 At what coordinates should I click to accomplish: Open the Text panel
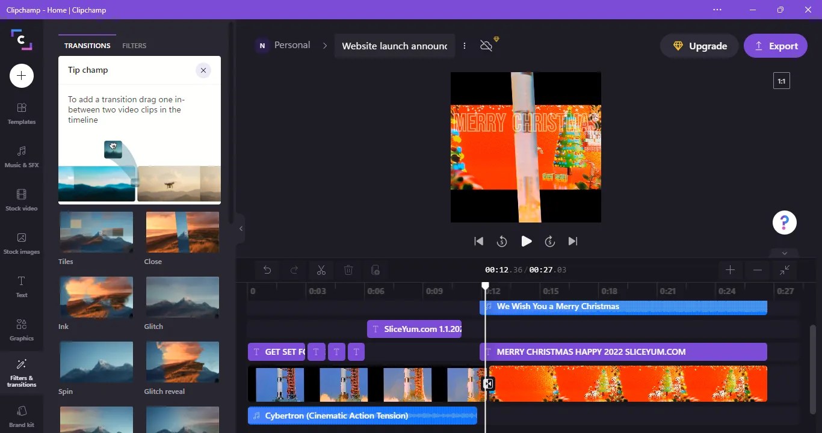coord(21,286)
